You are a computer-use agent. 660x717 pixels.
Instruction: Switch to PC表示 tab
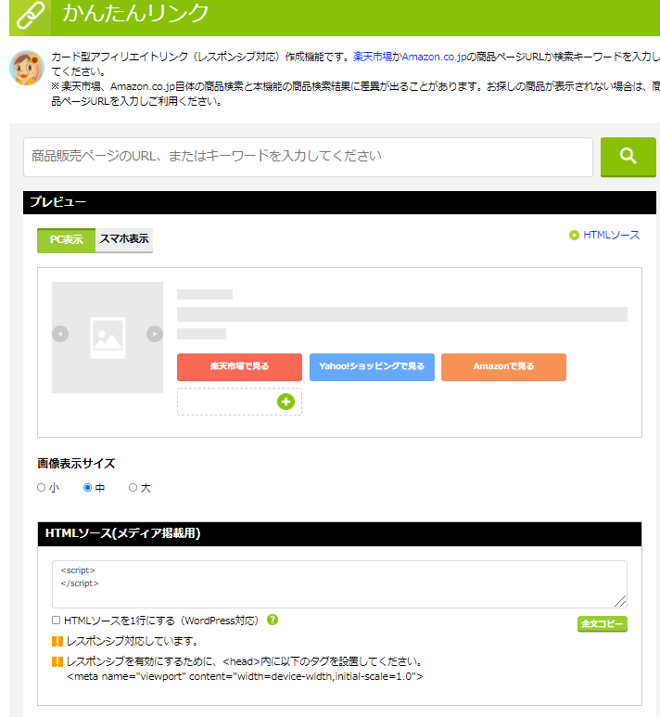[66, 240]
